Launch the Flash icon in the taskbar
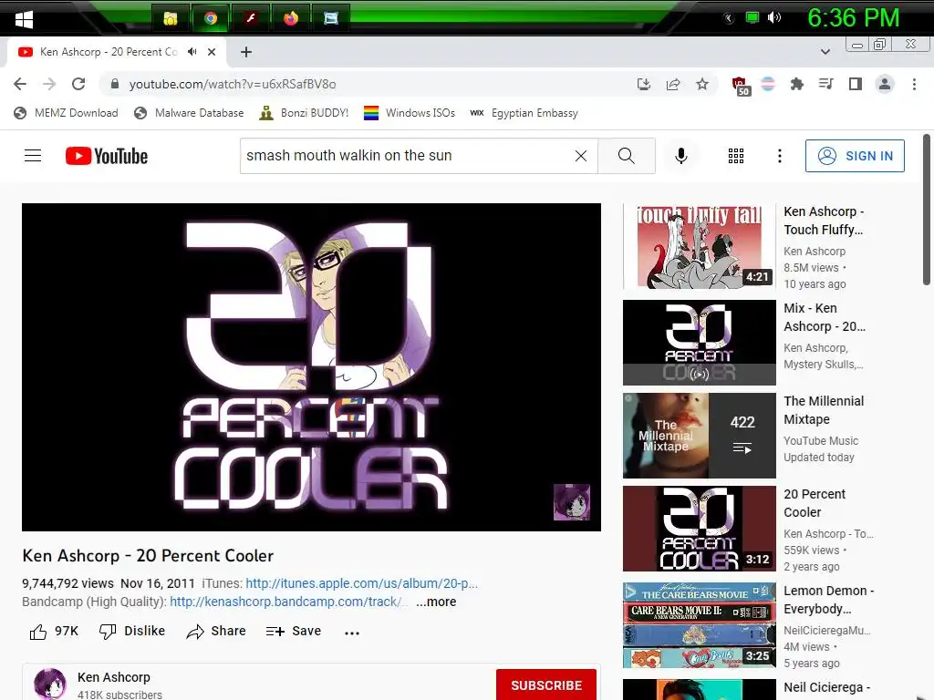The width and height of the screenshot is (934, 700). click(x=251, y=18)
